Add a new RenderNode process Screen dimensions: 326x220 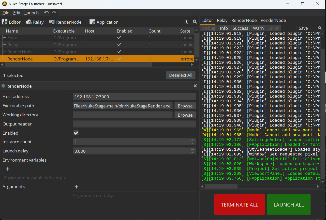(65, 22)
